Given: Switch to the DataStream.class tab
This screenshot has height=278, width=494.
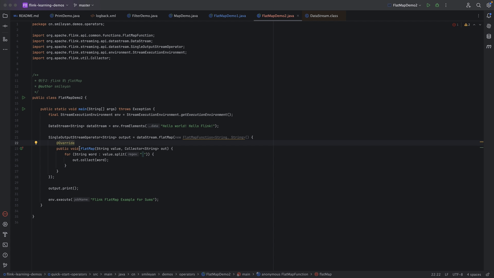Looking at the screenshot, I should 324,16.
